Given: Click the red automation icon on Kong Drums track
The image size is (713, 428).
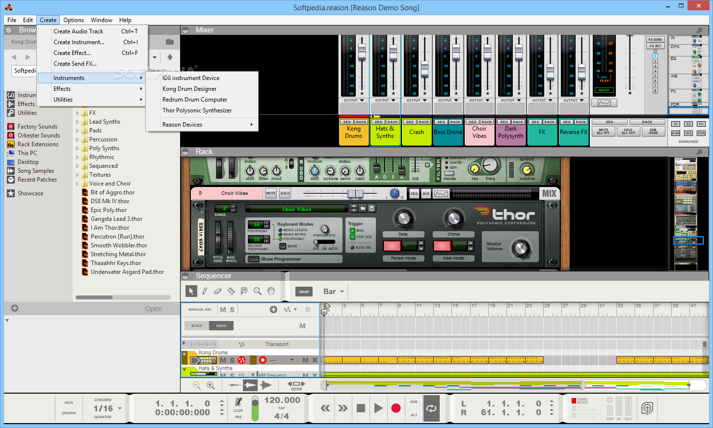Looking at the screenshot, I should click(x=241, y=360).
